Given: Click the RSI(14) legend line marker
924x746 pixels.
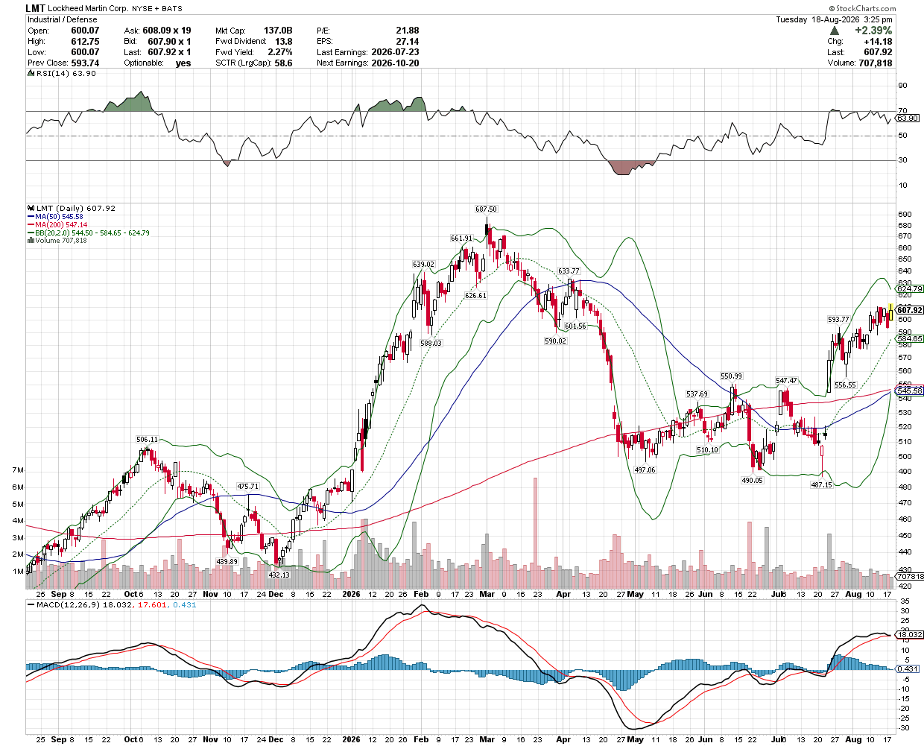Looking at the screenshot, I should click(31, 74).
